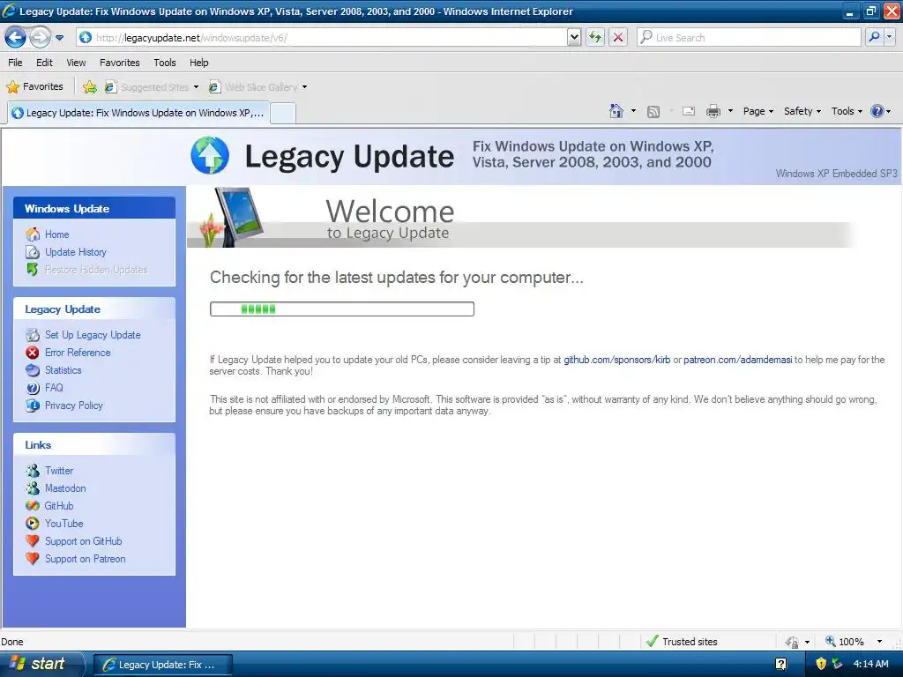Image resolution: width=903 pixels, height=677 pixels.
Task: Open the View menu
Action: (x=76, y=63)
